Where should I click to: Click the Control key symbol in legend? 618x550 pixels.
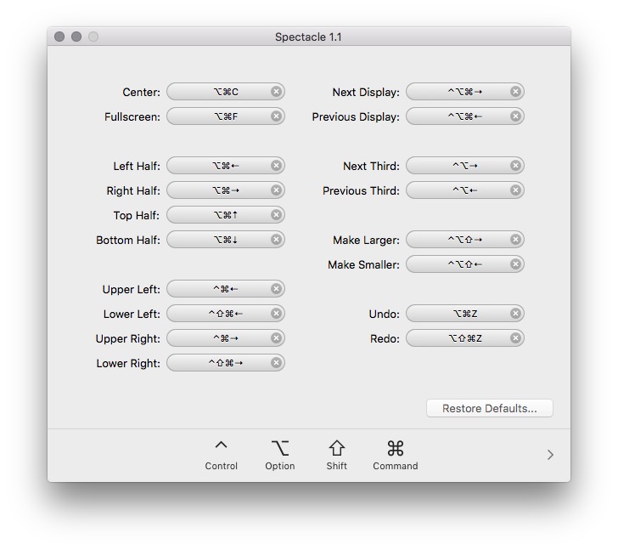pyautogui.click(x=221, y=447)
